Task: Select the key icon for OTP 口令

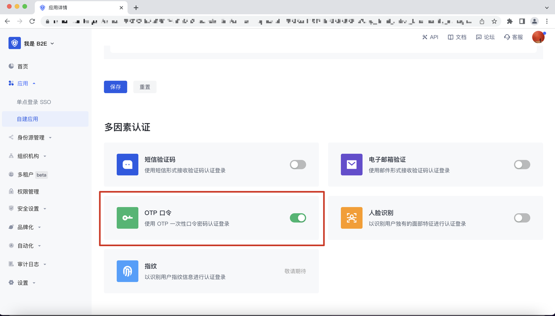Action: tap(127, 218)
